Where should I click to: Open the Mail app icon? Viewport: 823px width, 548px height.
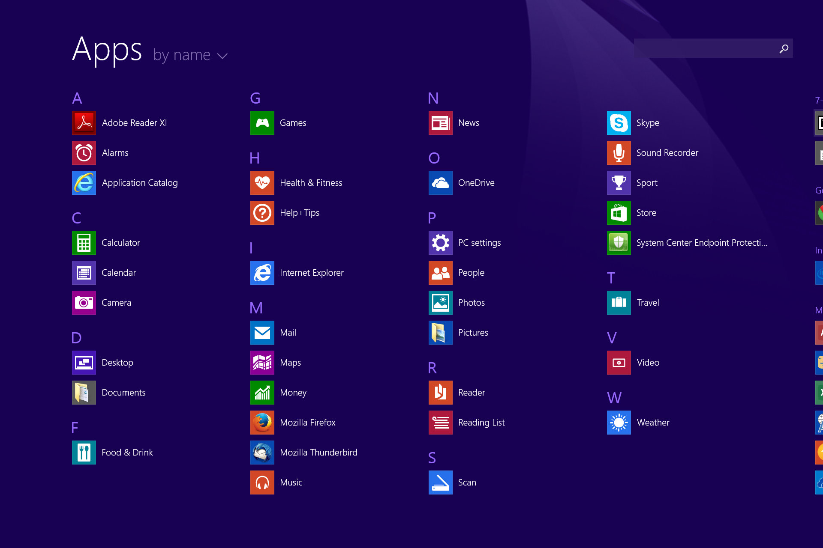[262, 333]
